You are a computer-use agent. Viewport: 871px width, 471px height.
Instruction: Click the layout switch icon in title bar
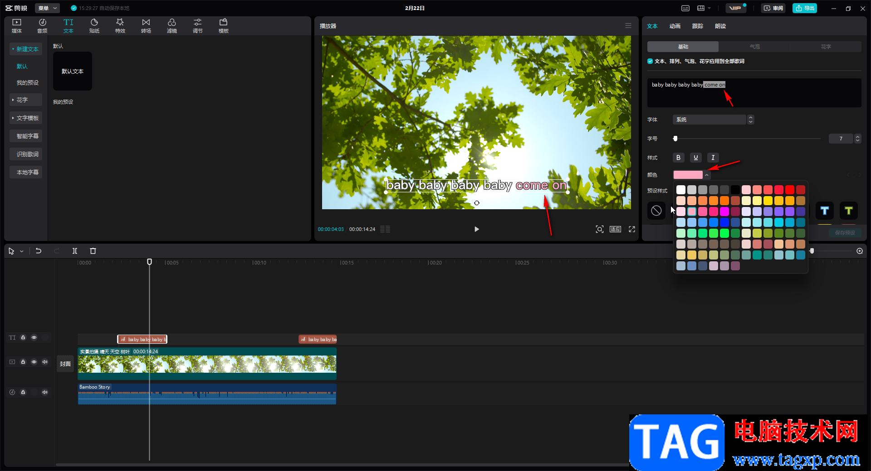[x=701, y=8]
